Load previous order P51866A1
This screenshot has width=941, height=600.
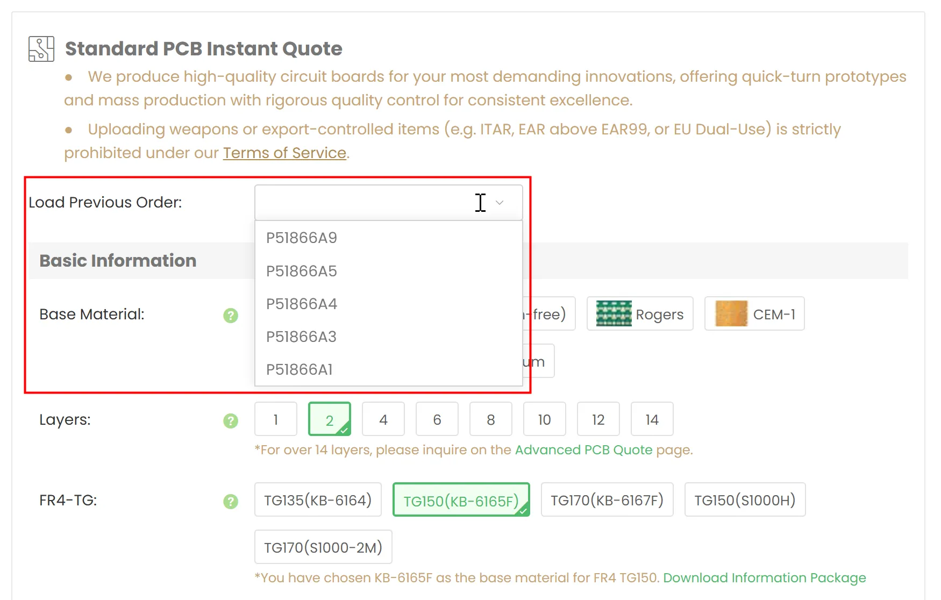coord(300,369)
